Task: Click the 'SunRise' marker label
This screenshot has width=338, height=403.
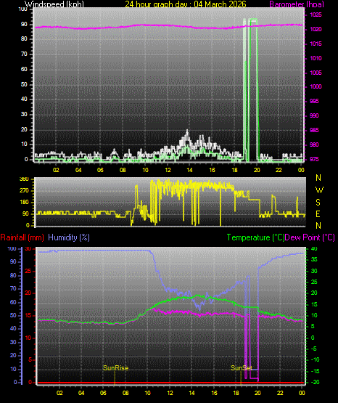Action: (x=115, y=368)
